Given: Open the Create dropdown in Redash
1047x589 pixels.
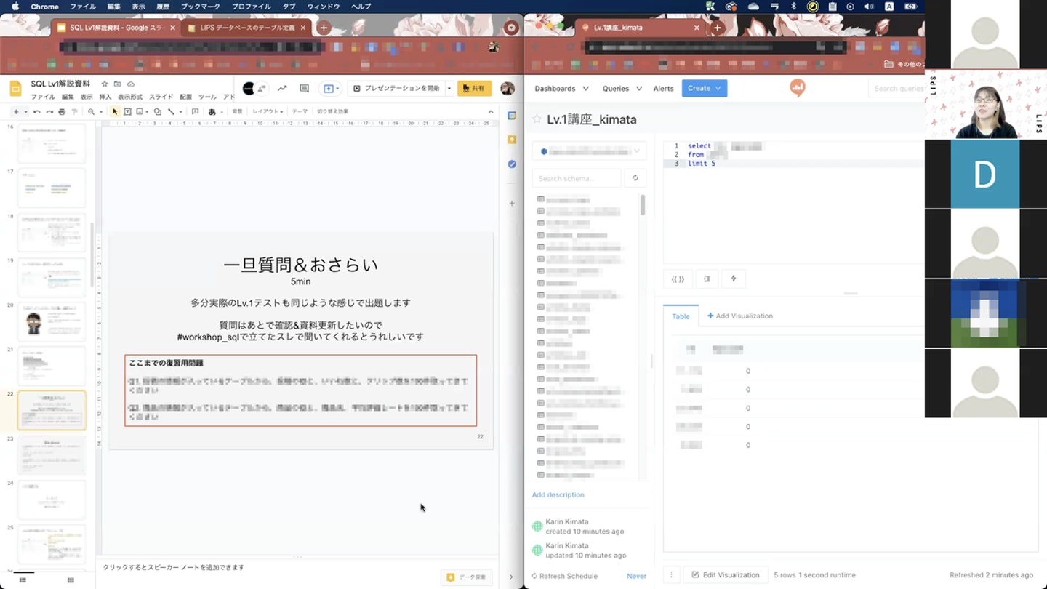Looking at the screenshot, I should pyautogui.click(x=704, y=89).
